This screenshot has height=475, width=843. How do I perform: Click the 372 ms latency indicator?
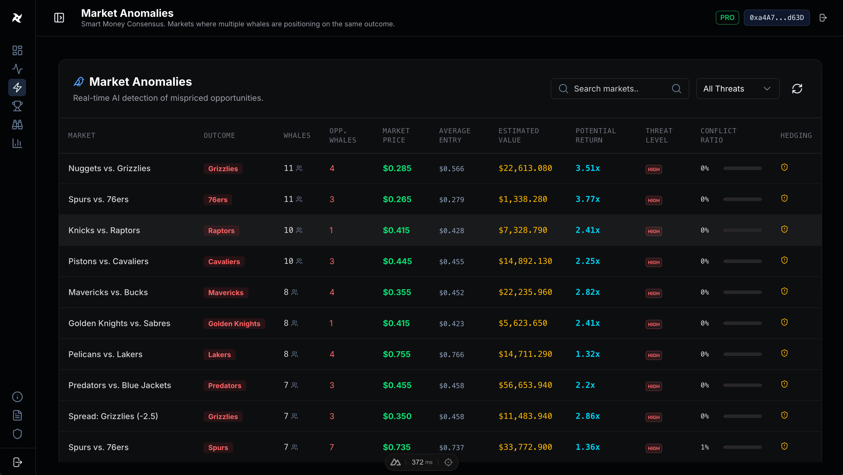click(422, 462)
